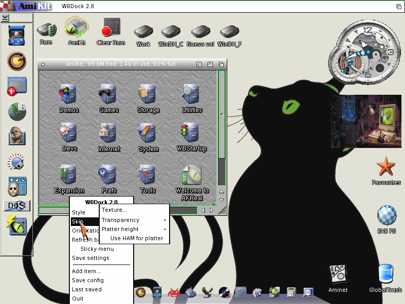Expand the Transparency submenu
Viewport: 405px width, 304px height.
pyautogui.click(x=134, y=220)
